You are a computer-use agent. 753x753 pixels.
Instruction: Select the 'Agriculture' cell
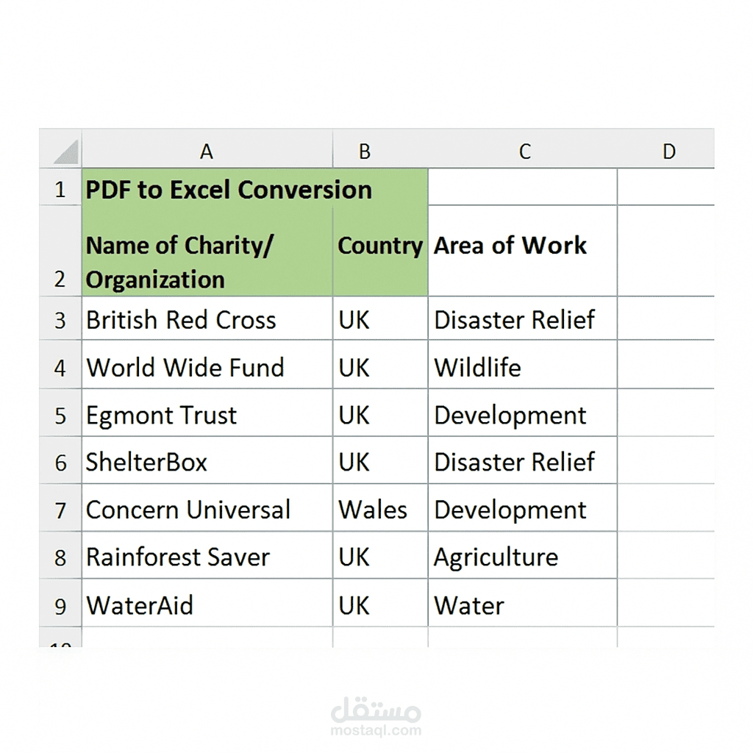click(x=523, y=557)
